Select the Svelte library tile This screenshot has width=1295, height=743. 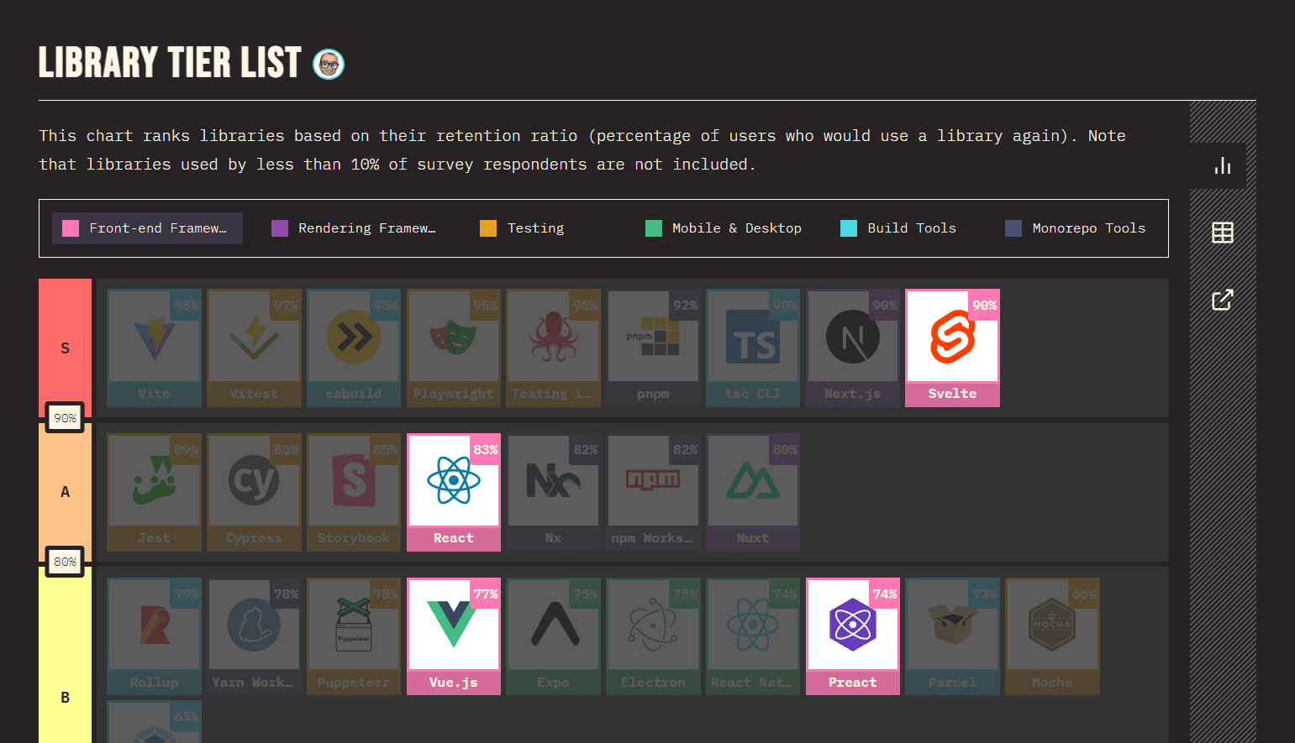952,348
